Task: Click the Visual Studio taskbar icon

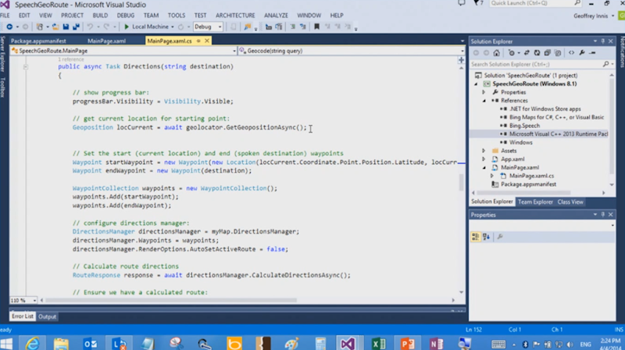Action: (348, 343)
